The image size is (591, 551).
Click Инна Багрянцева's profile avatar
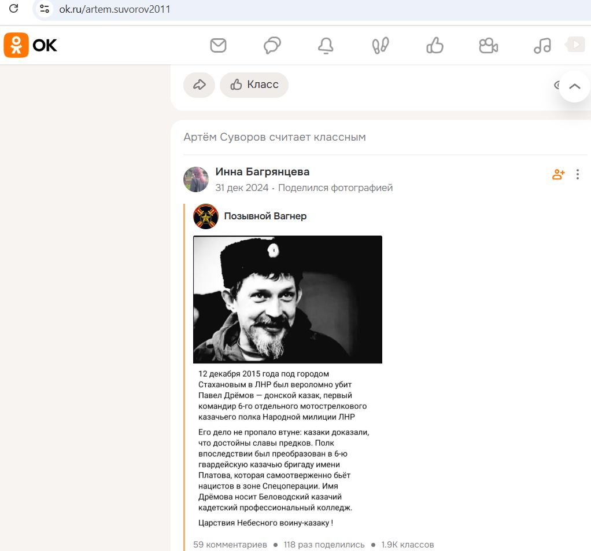(196, 179)
